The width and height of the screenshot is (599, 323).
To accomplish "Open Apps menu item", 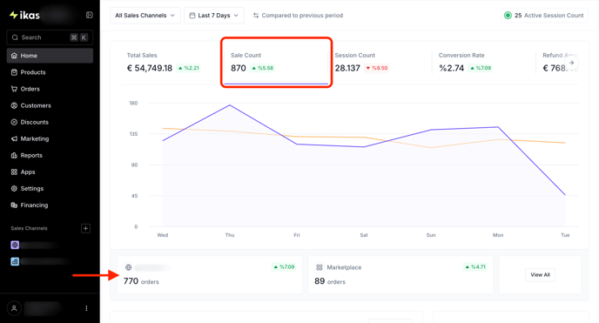I will [x=50, y=172].
